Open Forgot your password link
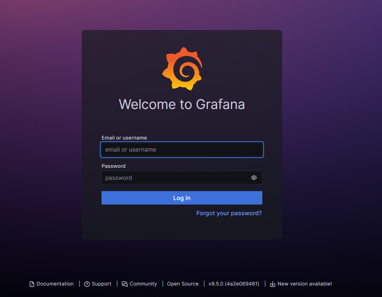The image size is (382, 297). 229,213
